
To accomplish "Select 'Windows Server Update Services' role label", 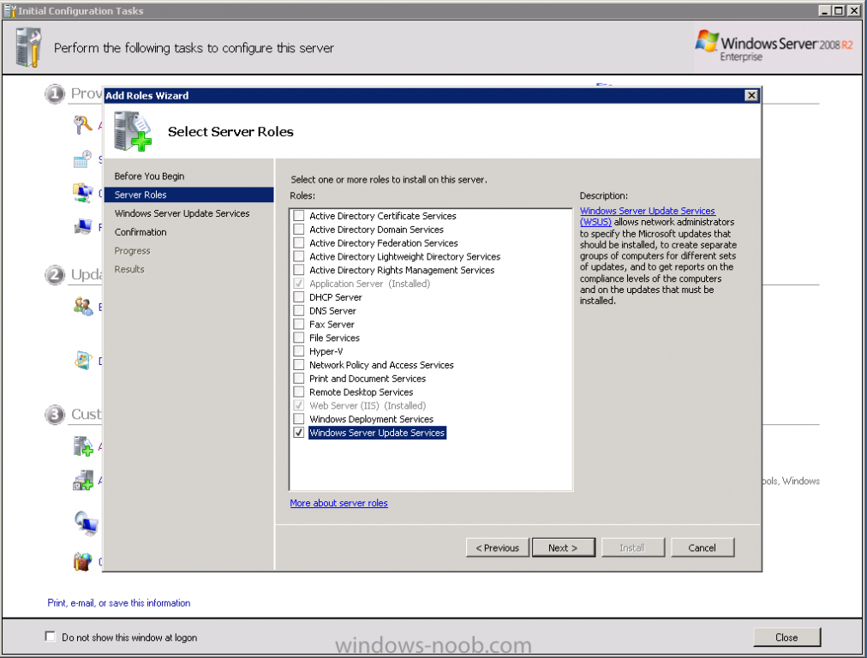I will coord(377,433).
